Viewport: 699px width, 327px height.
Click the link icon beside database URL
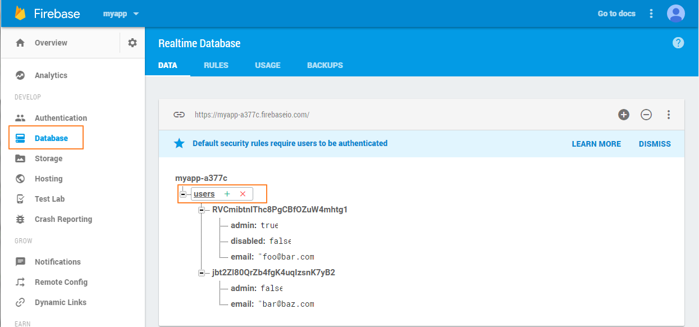[x=179, y=115]
